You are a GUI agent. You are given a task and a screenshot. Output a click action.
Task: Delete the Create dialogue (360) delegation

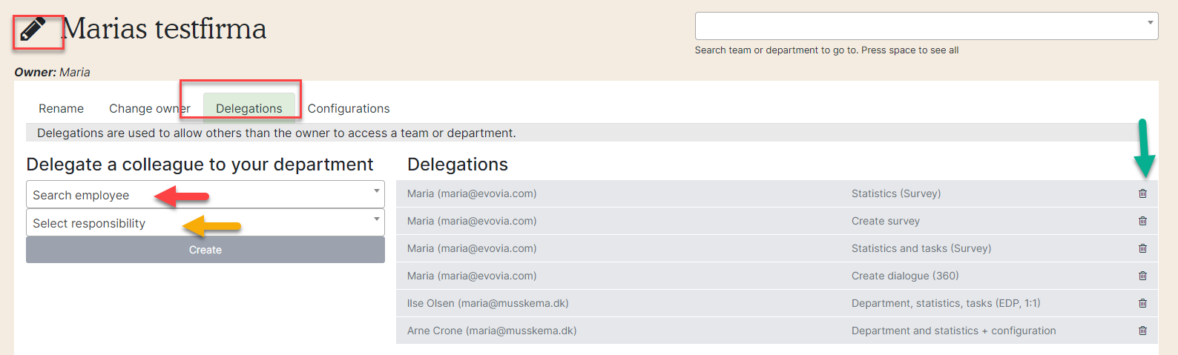(x=1142, y=276)
